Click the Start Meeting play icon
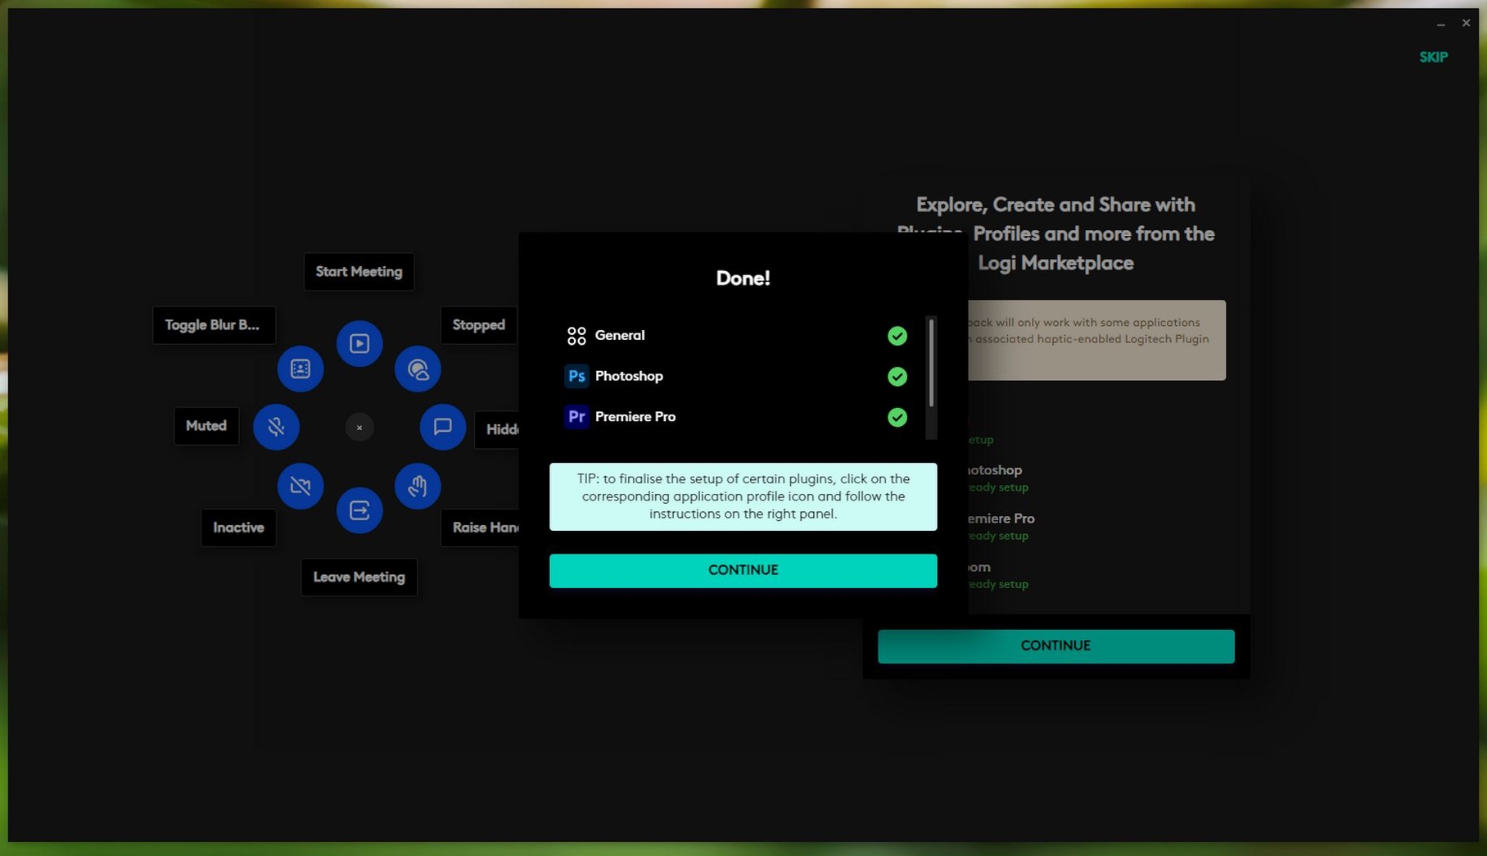Screen dimensions: 1487x856 359,343
